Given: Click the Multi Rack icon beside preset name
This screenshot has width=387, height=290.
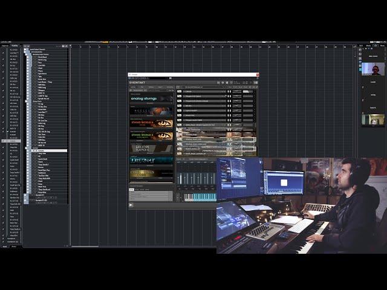Looking at the screenshot, I should [178, 87].
